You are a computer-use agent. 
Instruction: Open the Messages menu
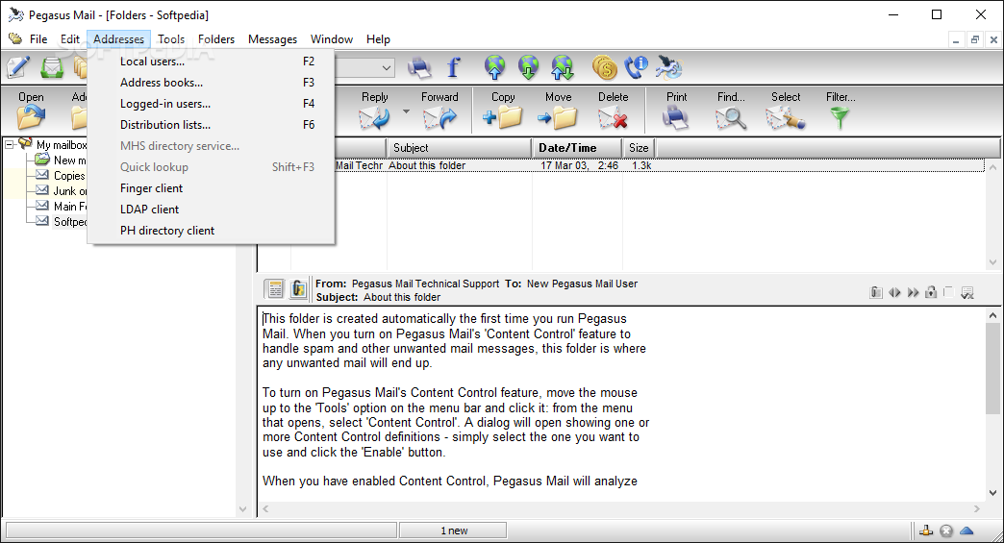tap(272, 39)
